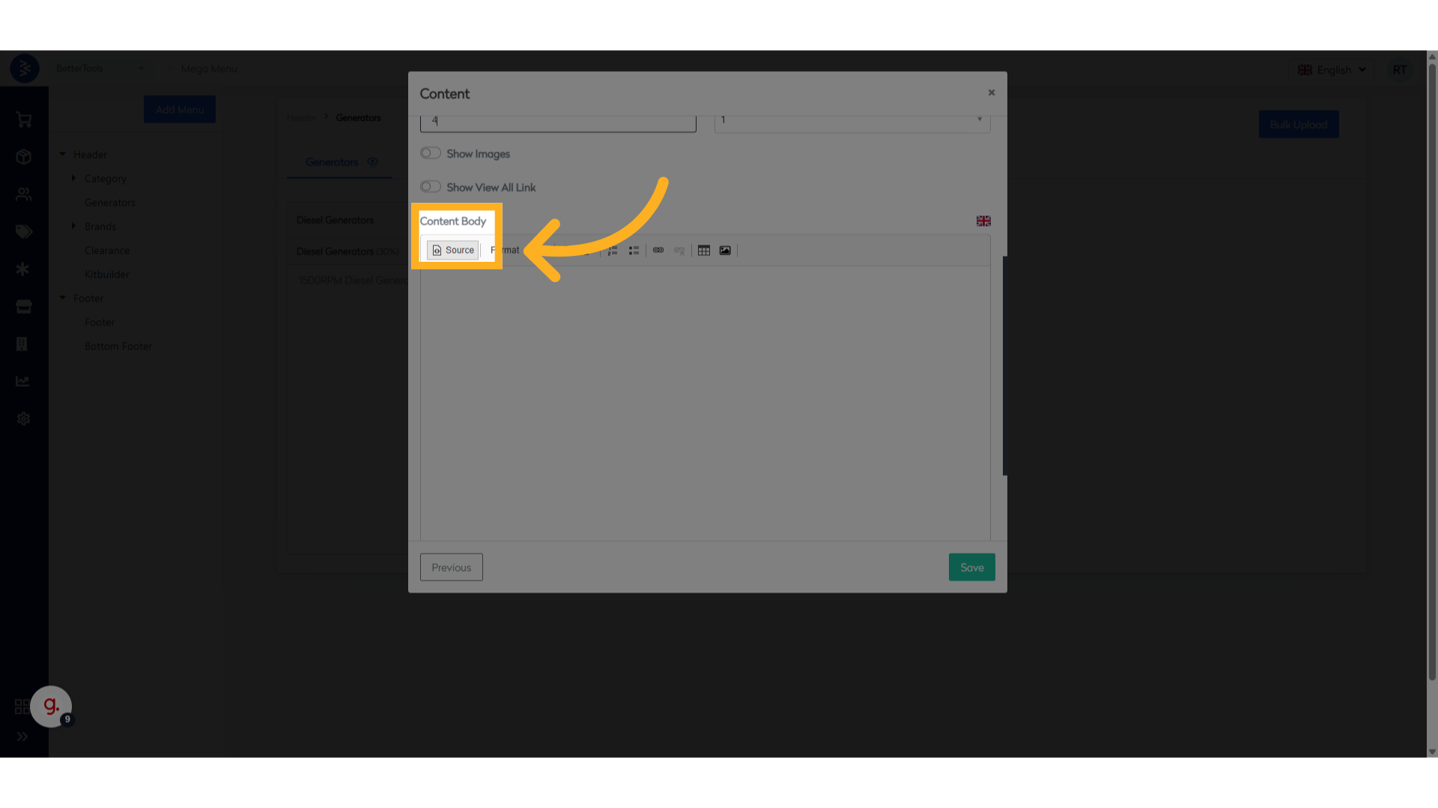Image resolution: width=1438 pixels, height=808 pixels.
Task: Collapse the Header tree node
Action: (x=63, y=154)
